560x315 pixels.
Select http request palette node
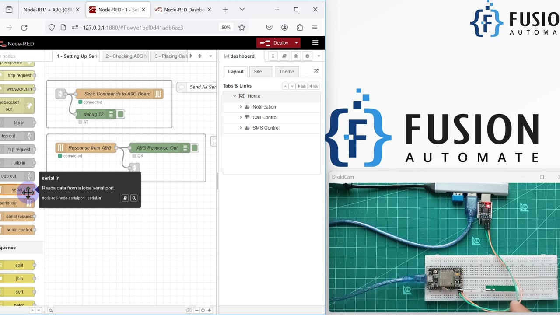coord(17,75)
